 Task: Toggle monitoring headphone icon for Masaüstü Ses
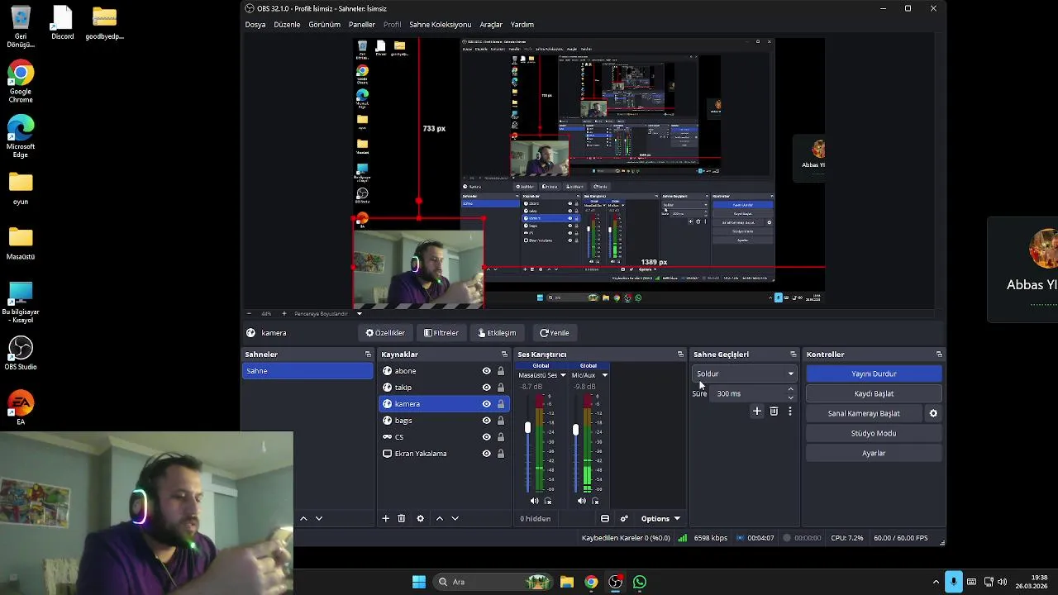tap(547, 501)
